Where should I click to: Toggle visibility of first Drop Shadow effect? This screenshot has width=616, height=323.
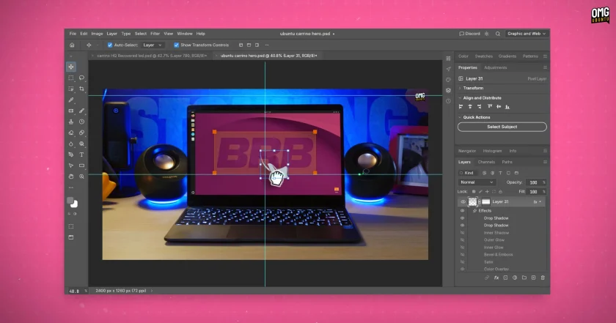(463, 218)
